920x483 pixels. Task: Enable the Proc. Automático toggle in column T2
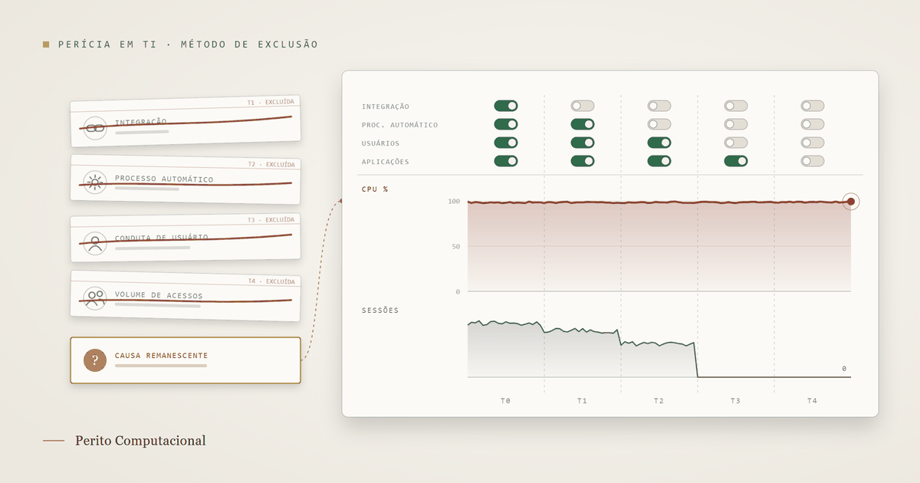click(x=659, y=124)
